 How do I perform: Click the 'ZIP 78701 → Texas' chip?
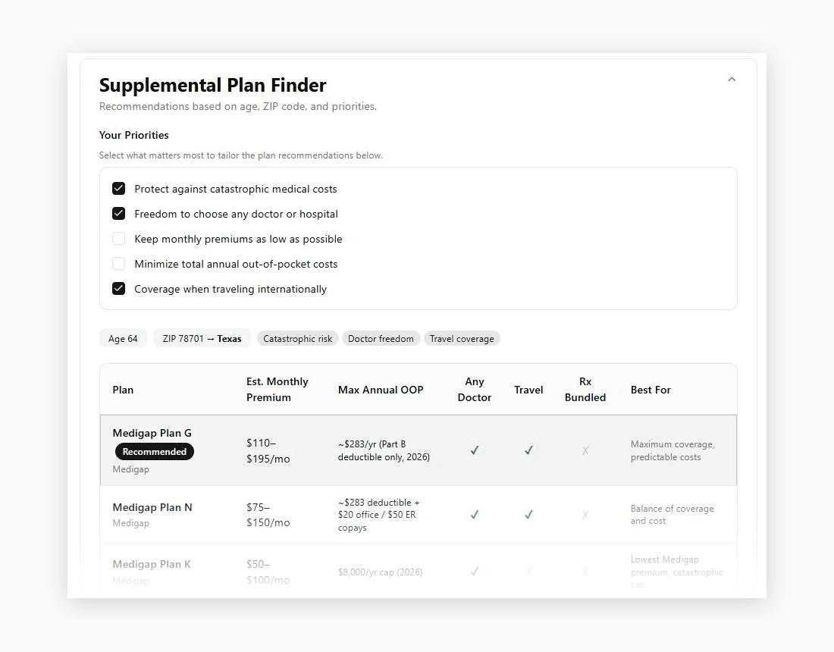(x=201, y=338)
